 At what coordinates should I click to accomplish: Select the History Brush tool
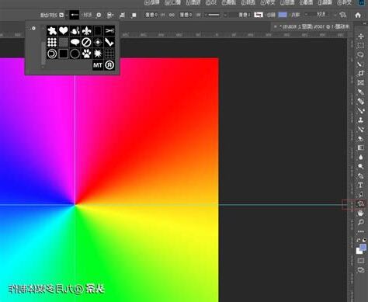[361, 129]
